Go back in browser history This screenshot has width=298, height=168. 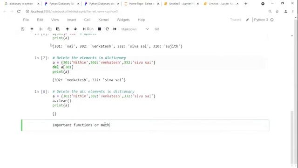[x=5, y=11]
